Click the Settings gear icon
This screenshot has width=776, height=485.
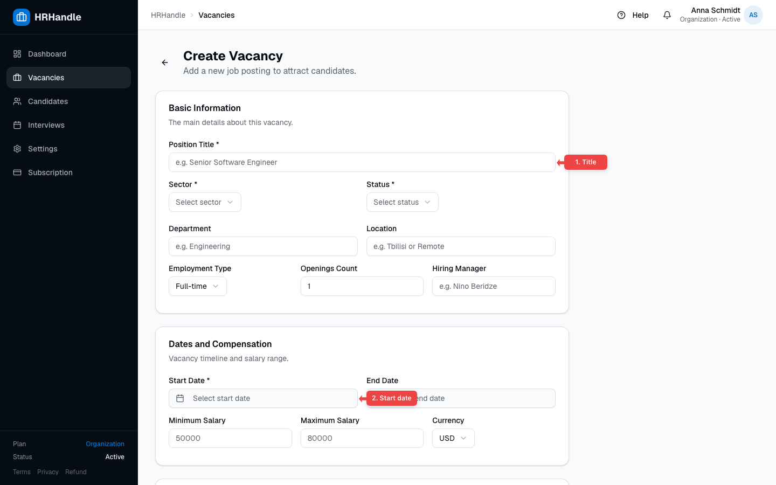pyautogui.click(x=17, y=149)
